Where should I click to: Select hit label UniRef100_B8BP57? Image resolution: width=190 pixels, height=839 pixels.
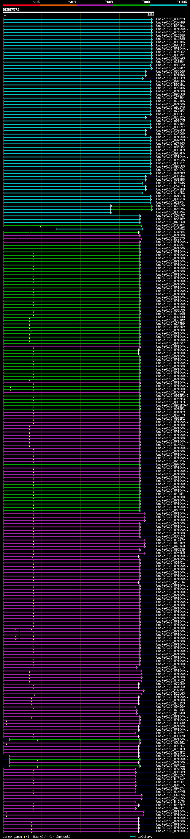(170, 127)
